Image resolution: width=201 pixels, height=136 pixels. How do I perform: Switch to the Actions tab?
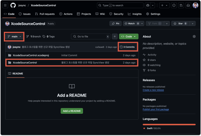tap(66, 14)
